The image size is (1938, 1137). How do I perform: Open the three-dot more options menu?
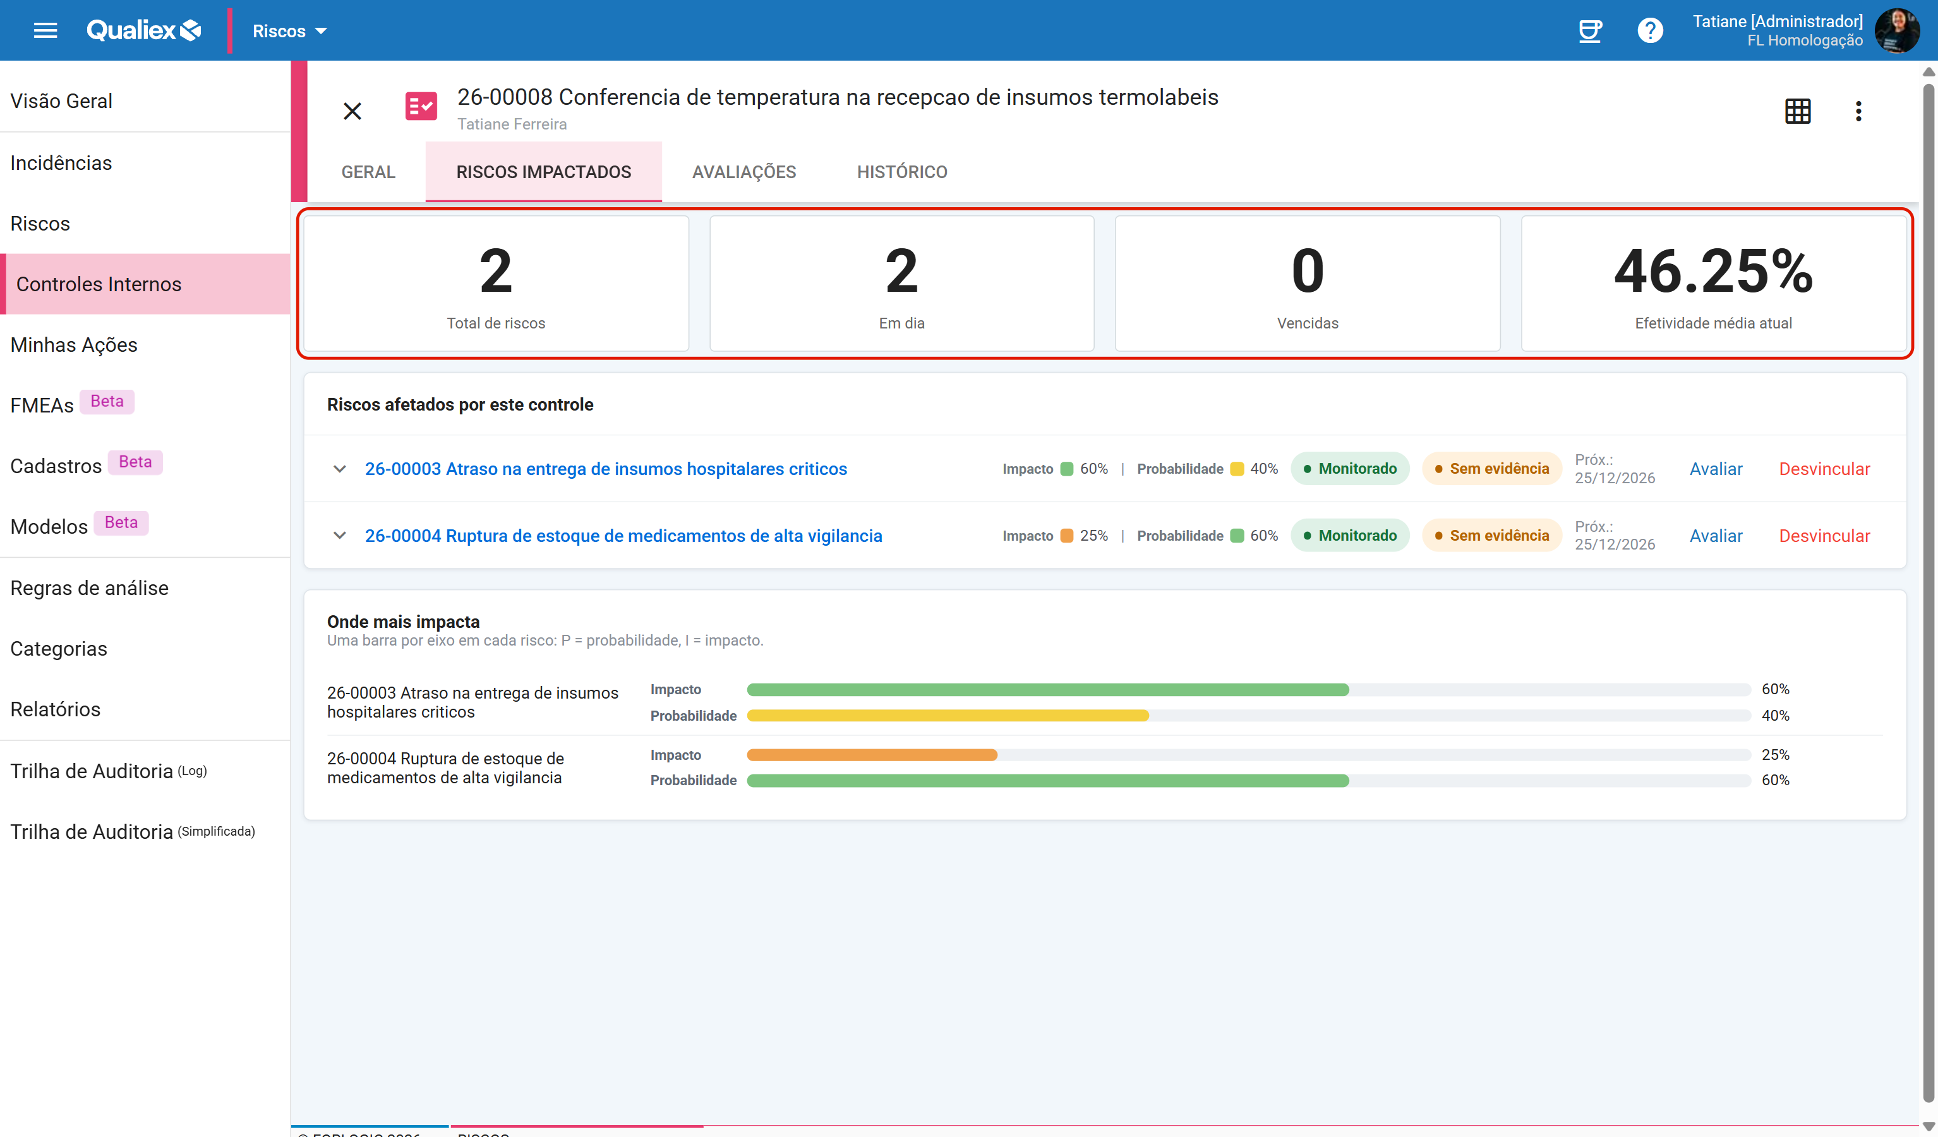coord(1858,111)
